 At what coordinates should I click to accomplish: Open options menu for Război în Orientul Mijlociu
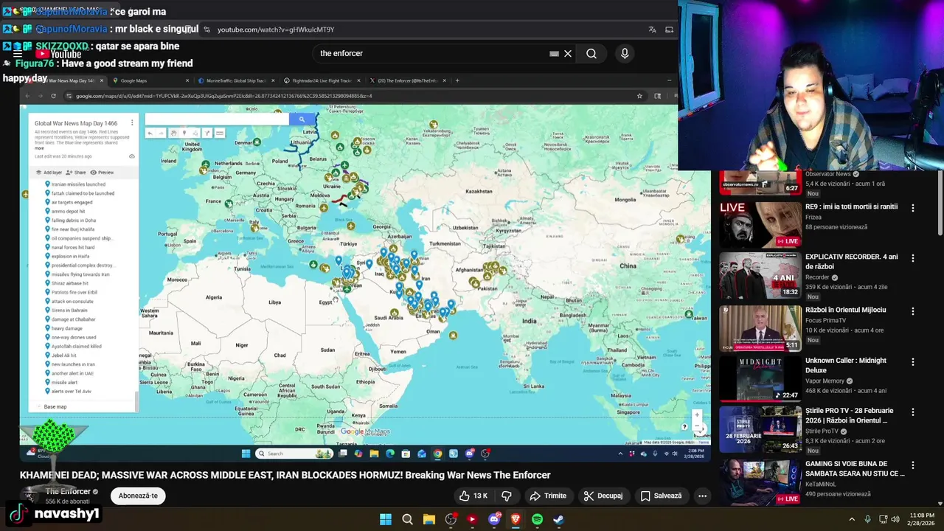913,311
